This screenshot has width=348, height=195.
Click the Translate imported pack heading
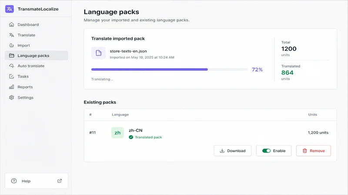point(118,39)
